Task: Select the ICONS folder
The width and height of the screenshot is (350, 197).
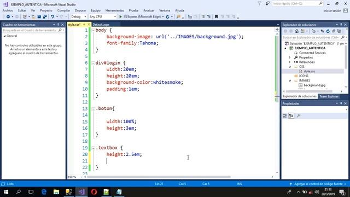Action: (x=304, y=76)
